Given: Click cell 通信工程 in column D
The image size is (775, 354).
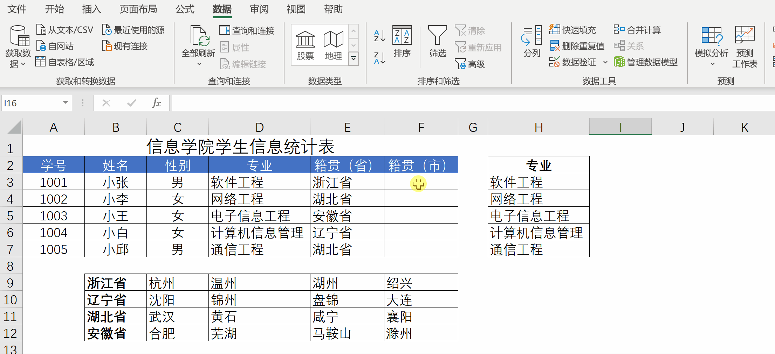Looking at the screenshot, I should click(x=259, y=249).
